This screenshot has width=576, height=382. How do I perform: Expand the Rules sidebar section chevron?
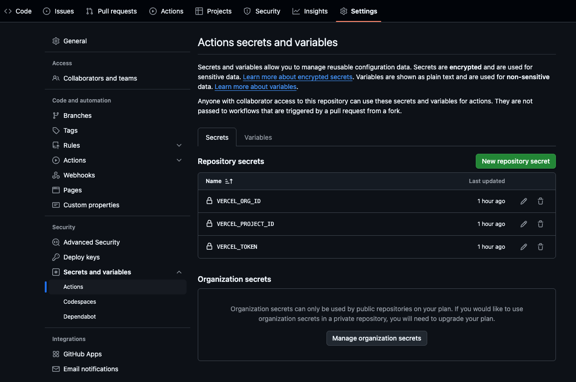(179, 145)
